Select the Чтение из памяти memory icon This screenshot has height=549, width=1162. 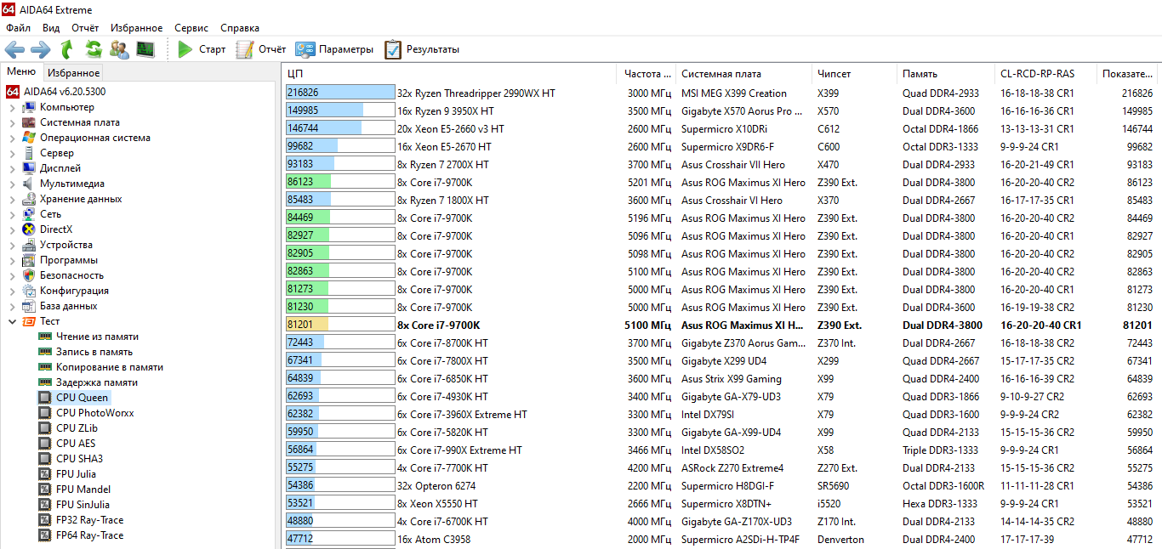point(45,337)
